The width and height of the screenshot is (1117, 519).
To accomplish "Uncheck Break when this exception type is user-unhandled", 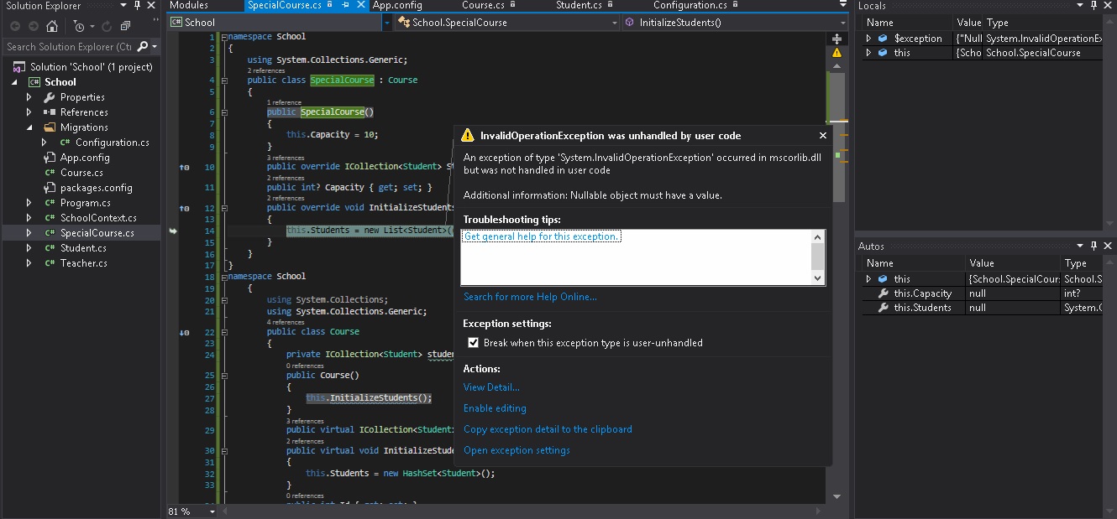I will 474,343.
